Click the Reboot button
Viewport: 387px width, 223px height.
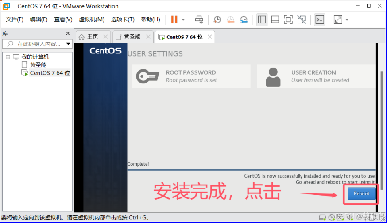(362, 193)
